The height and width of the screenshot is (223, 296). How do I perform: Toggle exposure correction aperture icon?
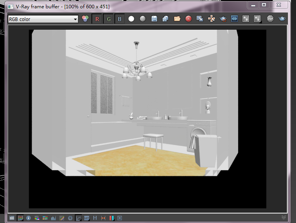point(70,218)
